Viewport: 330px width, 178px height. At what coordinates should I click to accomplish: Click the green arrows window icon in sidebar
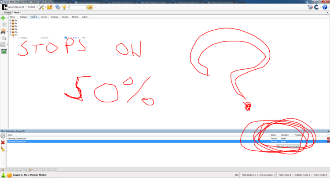pyautogui.click(x=4, y=51)
